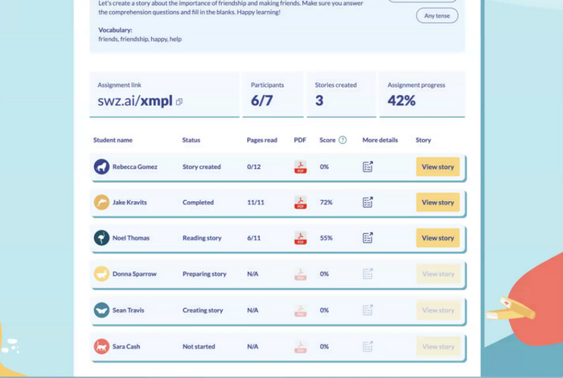563x378 pixels.
Task: Click the Student name column header
Action: point(113,140)
